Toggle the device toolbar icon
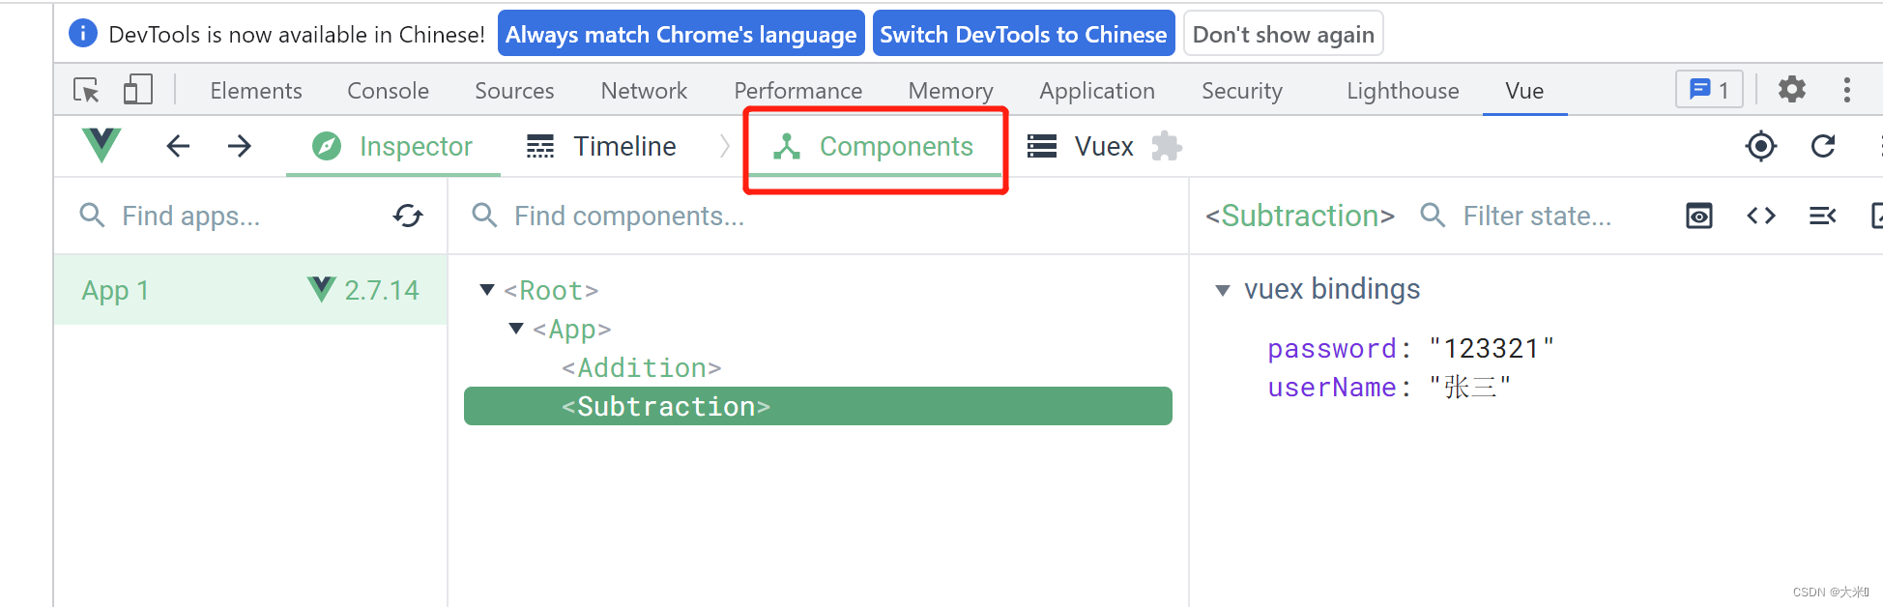 click(138, 90)
